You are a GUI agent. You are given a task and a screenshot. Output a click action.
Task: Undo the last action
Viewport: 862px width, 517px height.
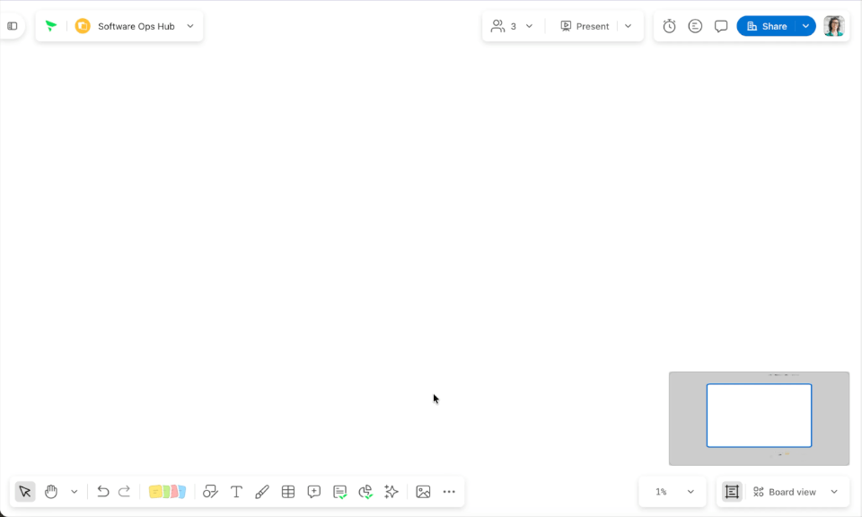pos(102,491)
